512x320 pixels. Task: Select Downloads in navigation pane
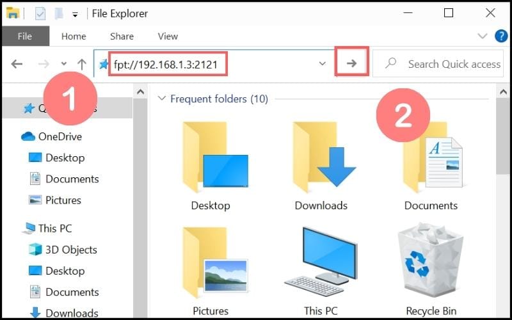point(72,313)
